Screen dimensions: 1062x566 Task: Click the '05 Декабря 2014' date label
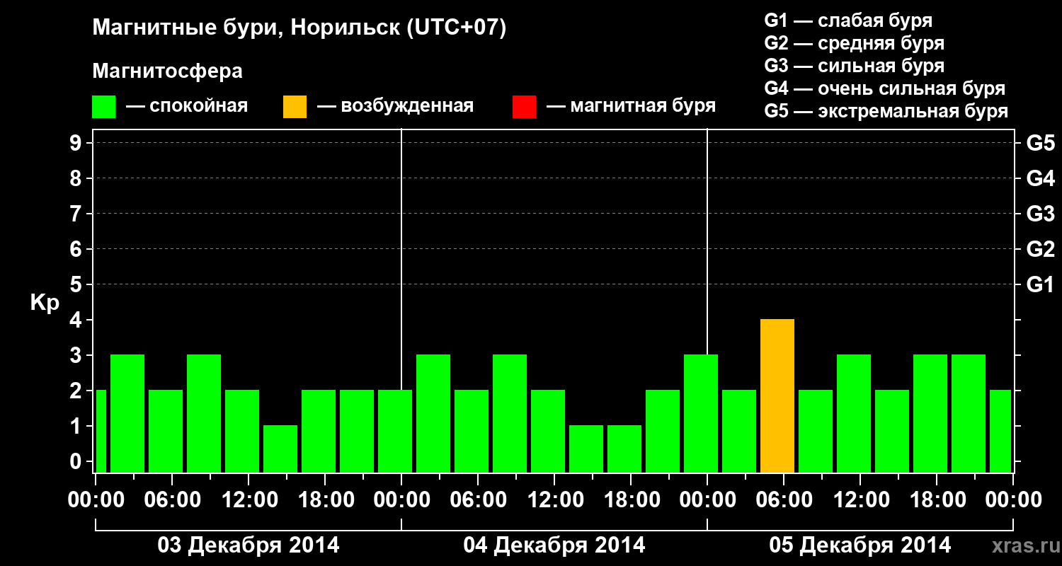(860, 545)
